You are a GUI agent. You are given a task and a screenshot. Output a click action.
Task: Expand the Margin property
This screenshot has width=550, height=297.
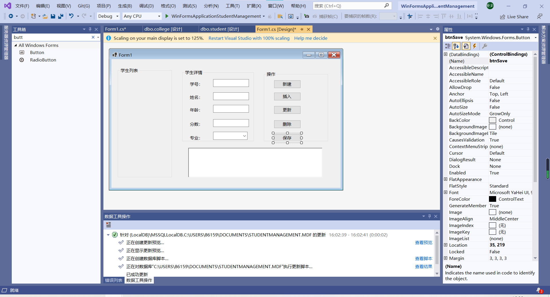point(445,258)
